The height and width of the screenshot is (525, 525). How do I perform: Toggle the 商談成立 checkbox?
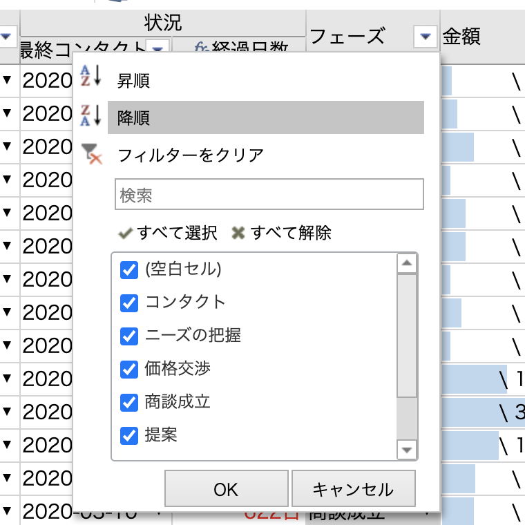click(129, 402)
